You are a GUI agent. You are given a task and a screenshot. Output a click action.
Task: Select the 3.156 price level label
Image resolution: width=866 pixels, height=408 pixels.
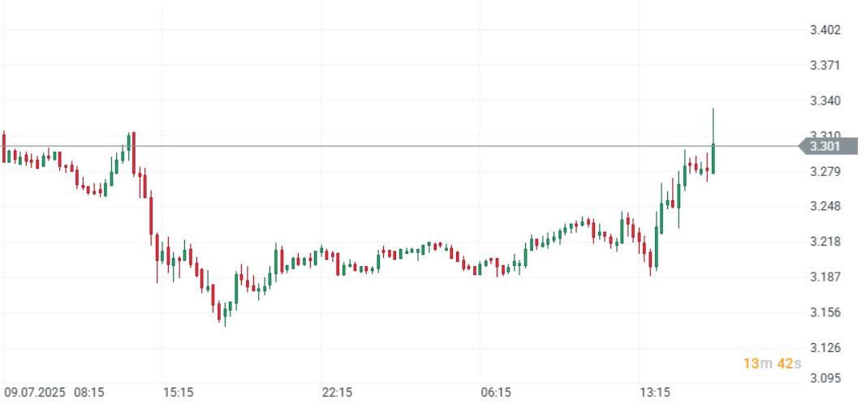coord(825,313)
